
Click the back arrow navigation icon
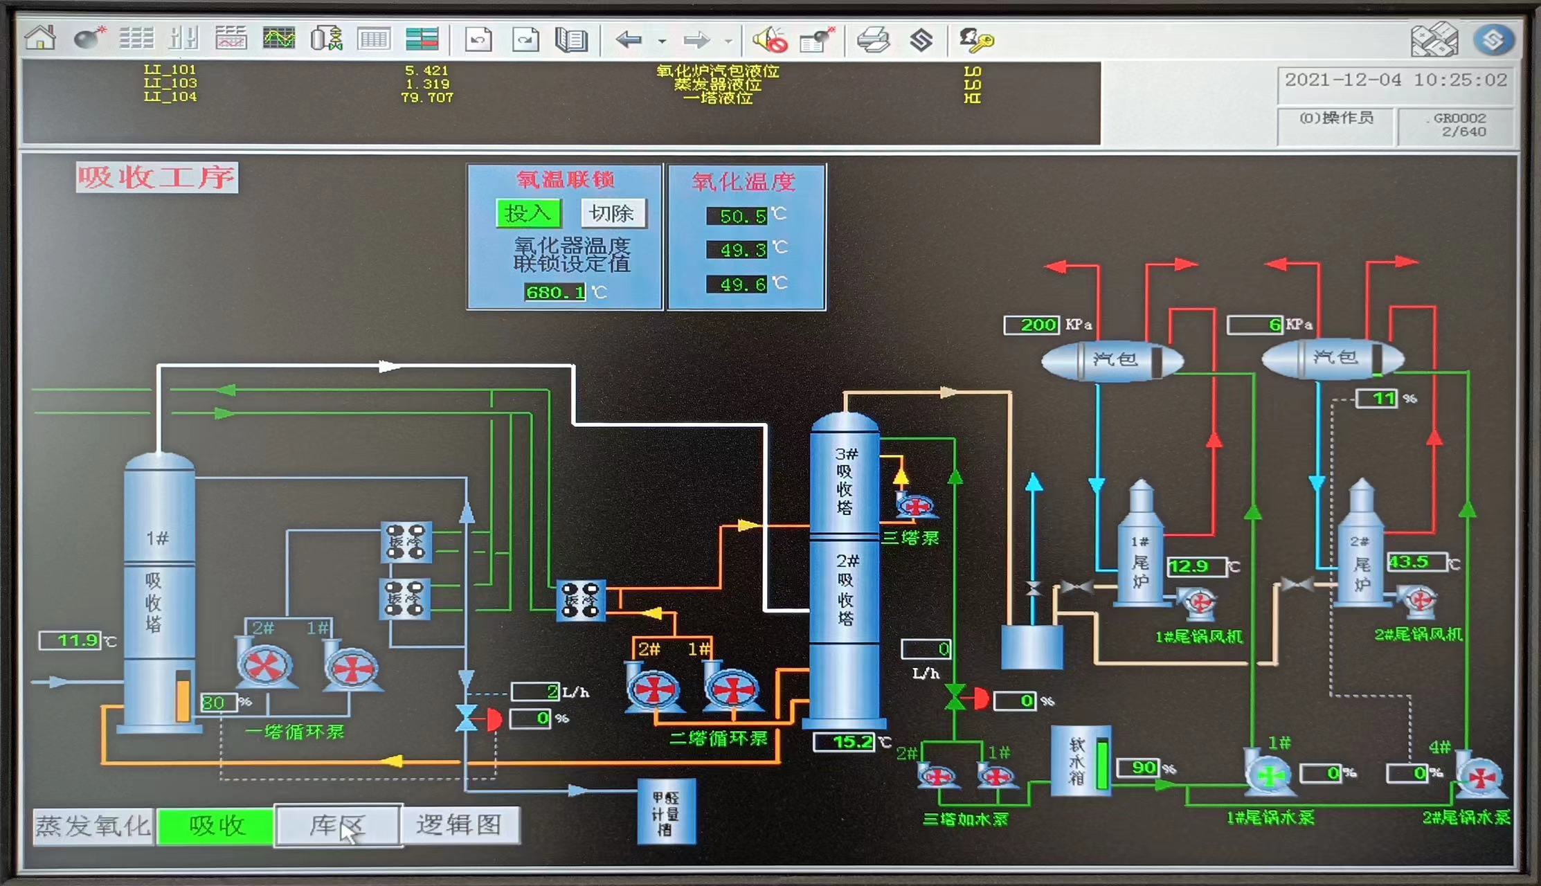(x=629, y=39)
